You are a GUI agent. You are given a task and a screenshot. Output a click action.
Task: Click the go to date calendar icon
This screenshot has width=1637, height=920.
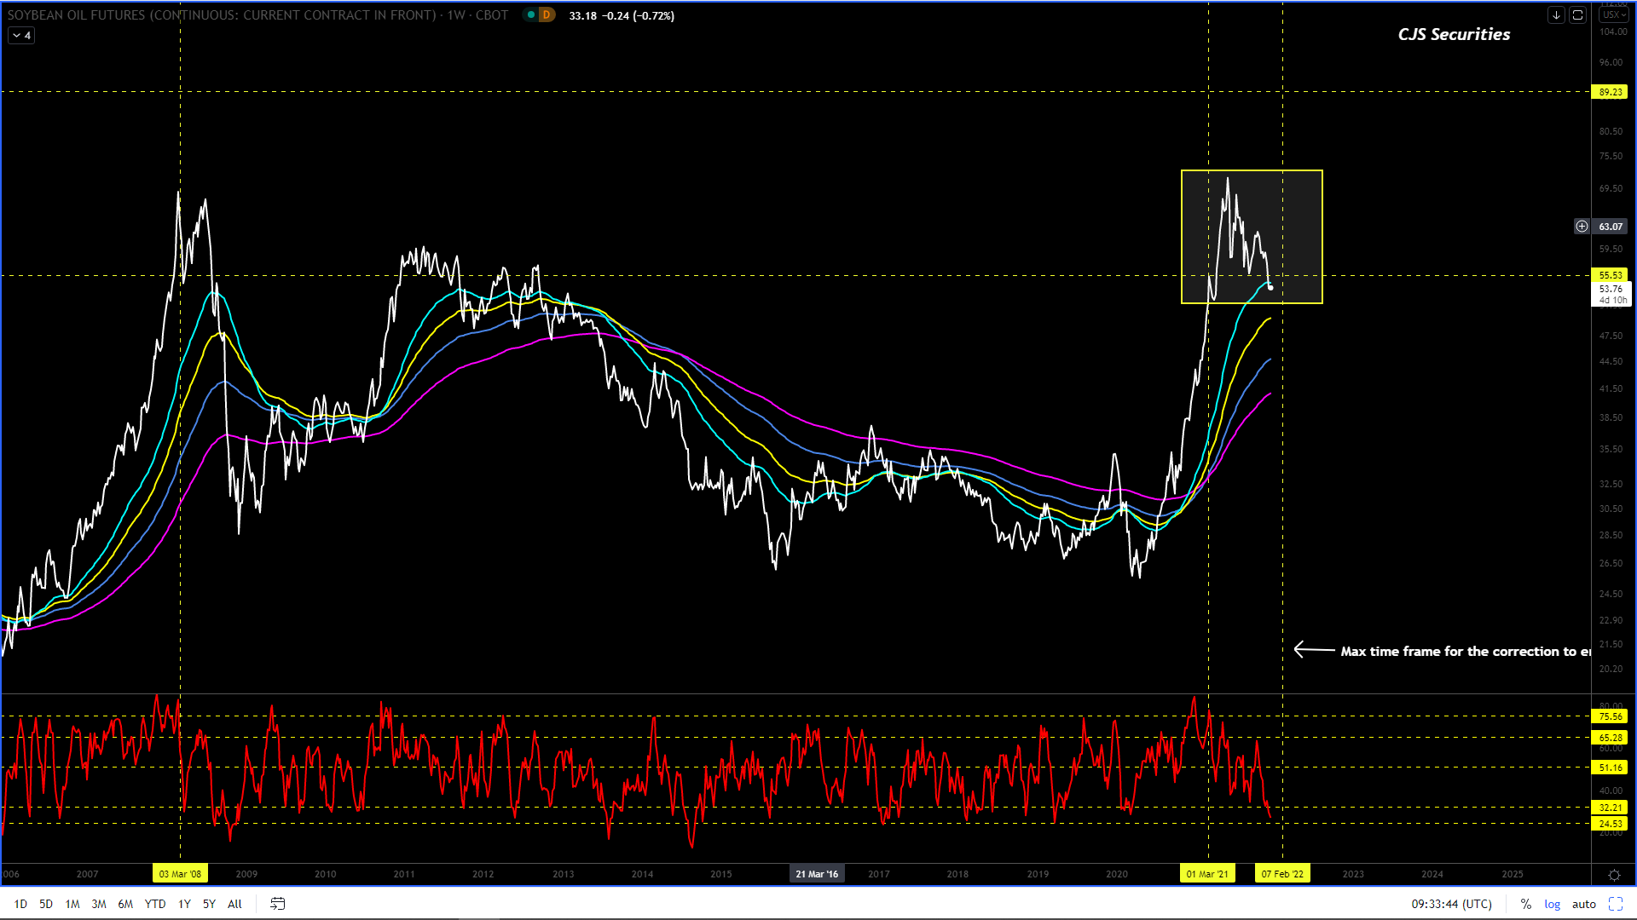tap(277, 904)
